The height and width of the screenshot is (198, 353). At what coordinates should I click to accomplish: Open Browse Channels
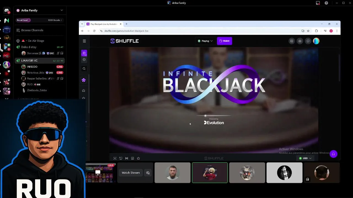(x=40, y=30)
